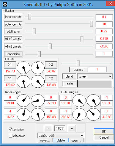
Task: Click the Sinedots app icon in title bar
Action: point(5,5)
